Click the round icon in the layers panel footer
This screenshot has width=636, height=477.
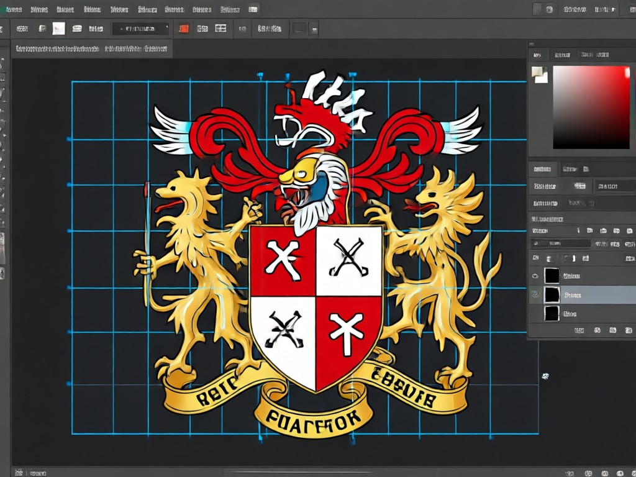(x=597, y=330)
